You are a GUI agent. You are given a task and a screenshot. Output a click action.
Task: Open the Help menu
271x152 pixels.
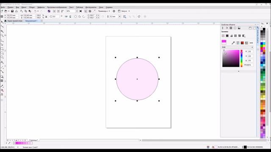point(109,7)
